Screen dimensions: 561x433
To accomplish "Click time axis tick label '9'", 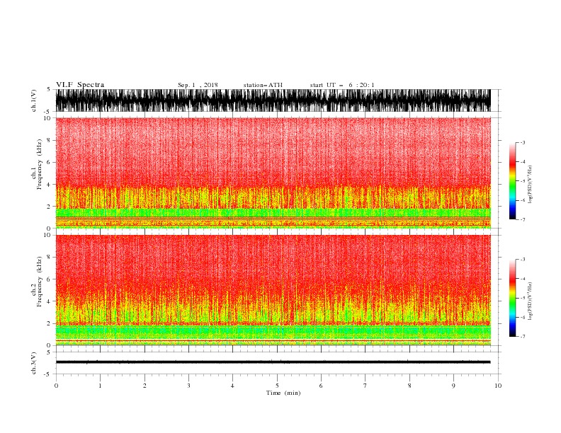I will [453, 386].
